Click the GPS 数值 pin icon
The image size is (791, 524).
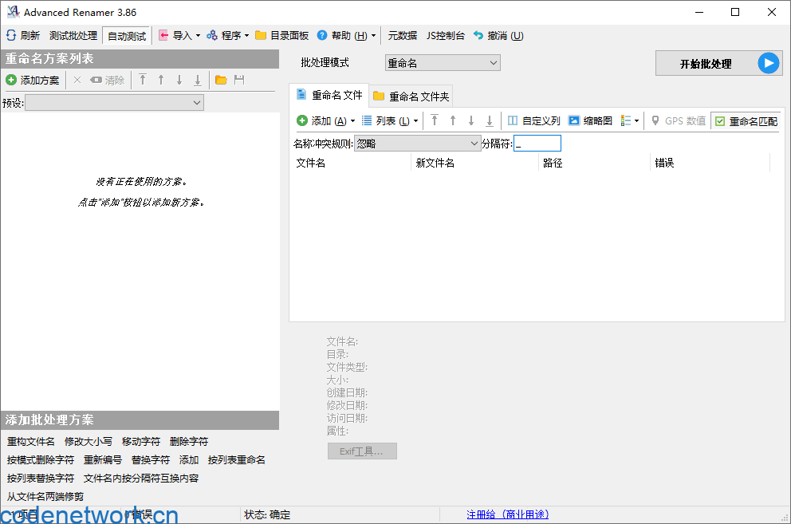tap(655, 120)
